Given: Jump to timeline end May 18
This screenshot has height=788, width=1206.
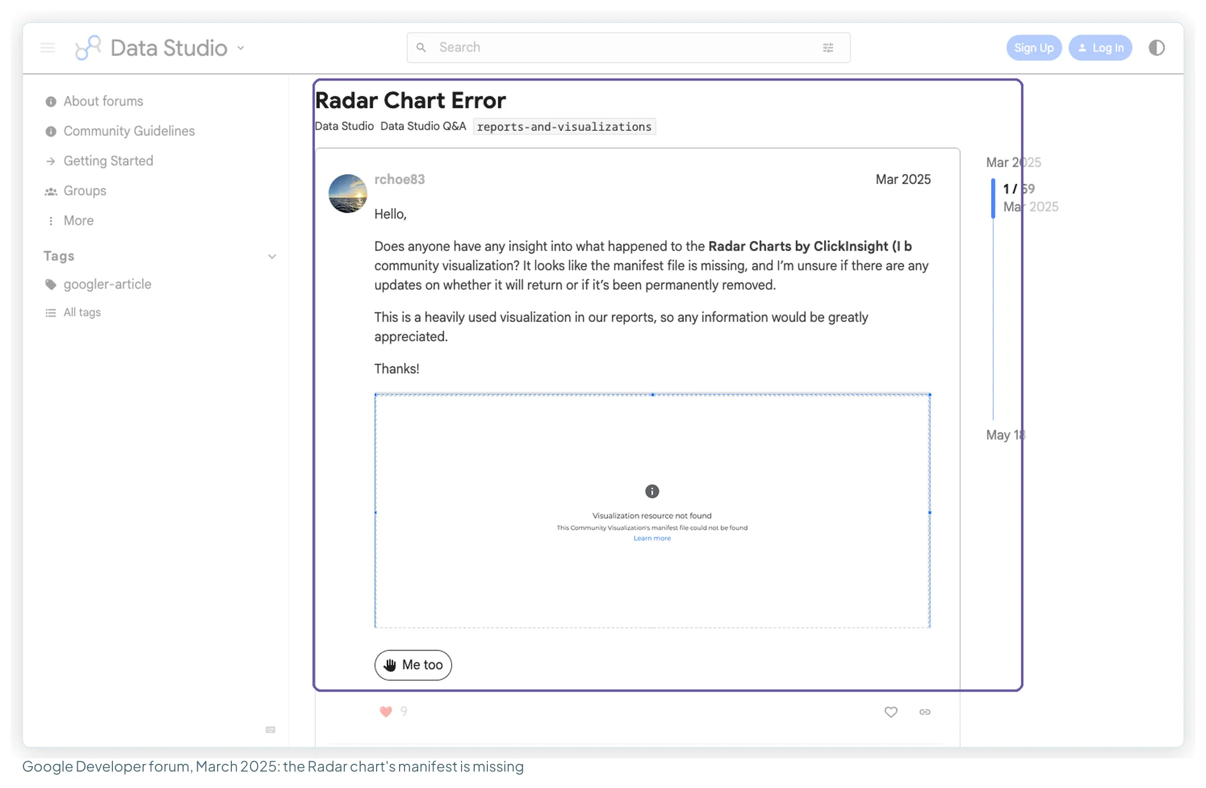Looking at the screenshot, I should 1005,435.
